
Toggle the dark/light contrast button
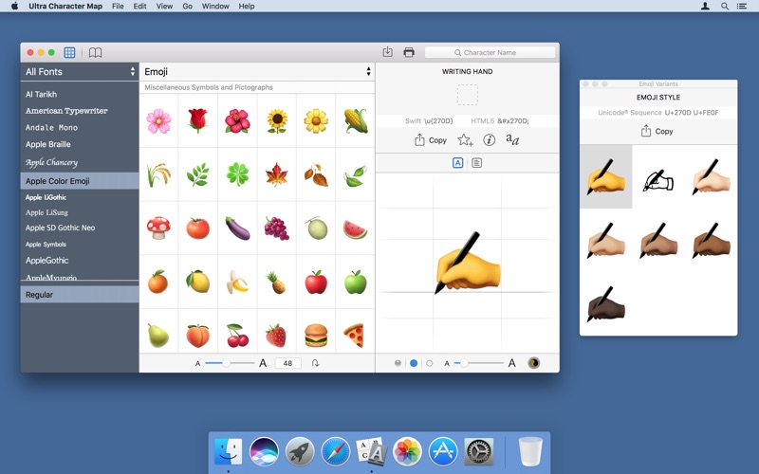(x=533, y=363)
